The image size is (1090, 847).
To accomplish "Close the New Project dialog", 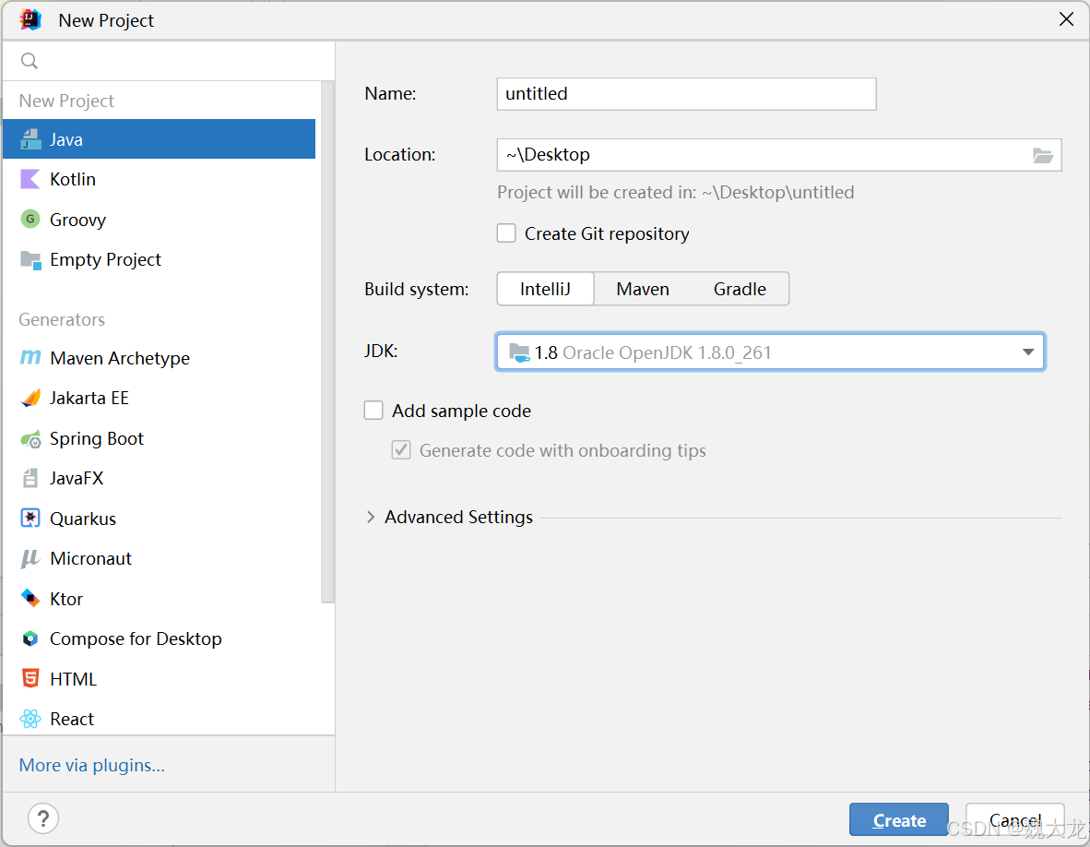I will point(1066,19).
